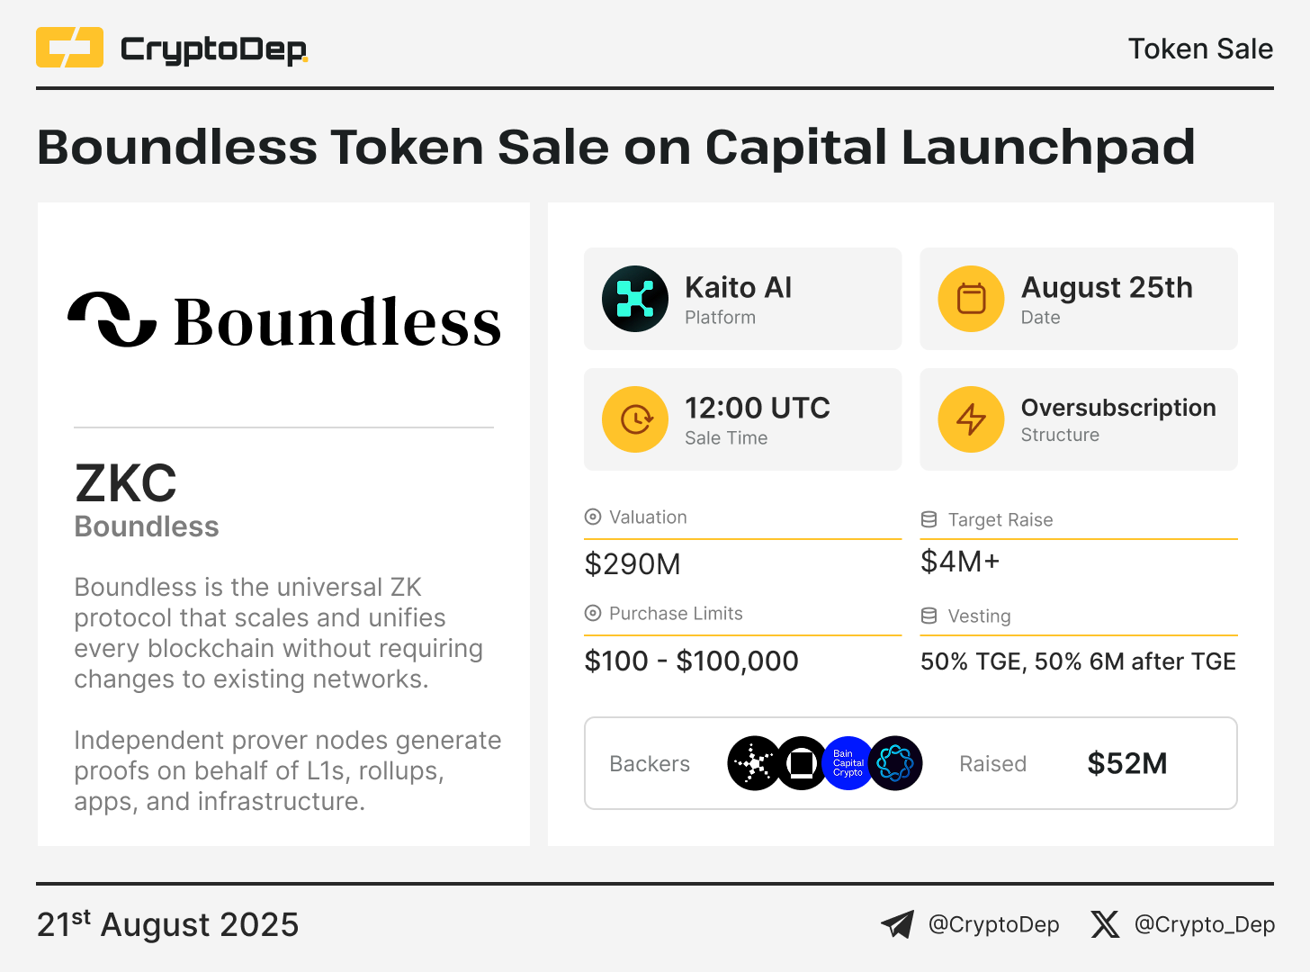Viewport: 1310px width, 972px height.
Task: Open the @Crypto_Dep X handle
Action: tap(1205, 924)
